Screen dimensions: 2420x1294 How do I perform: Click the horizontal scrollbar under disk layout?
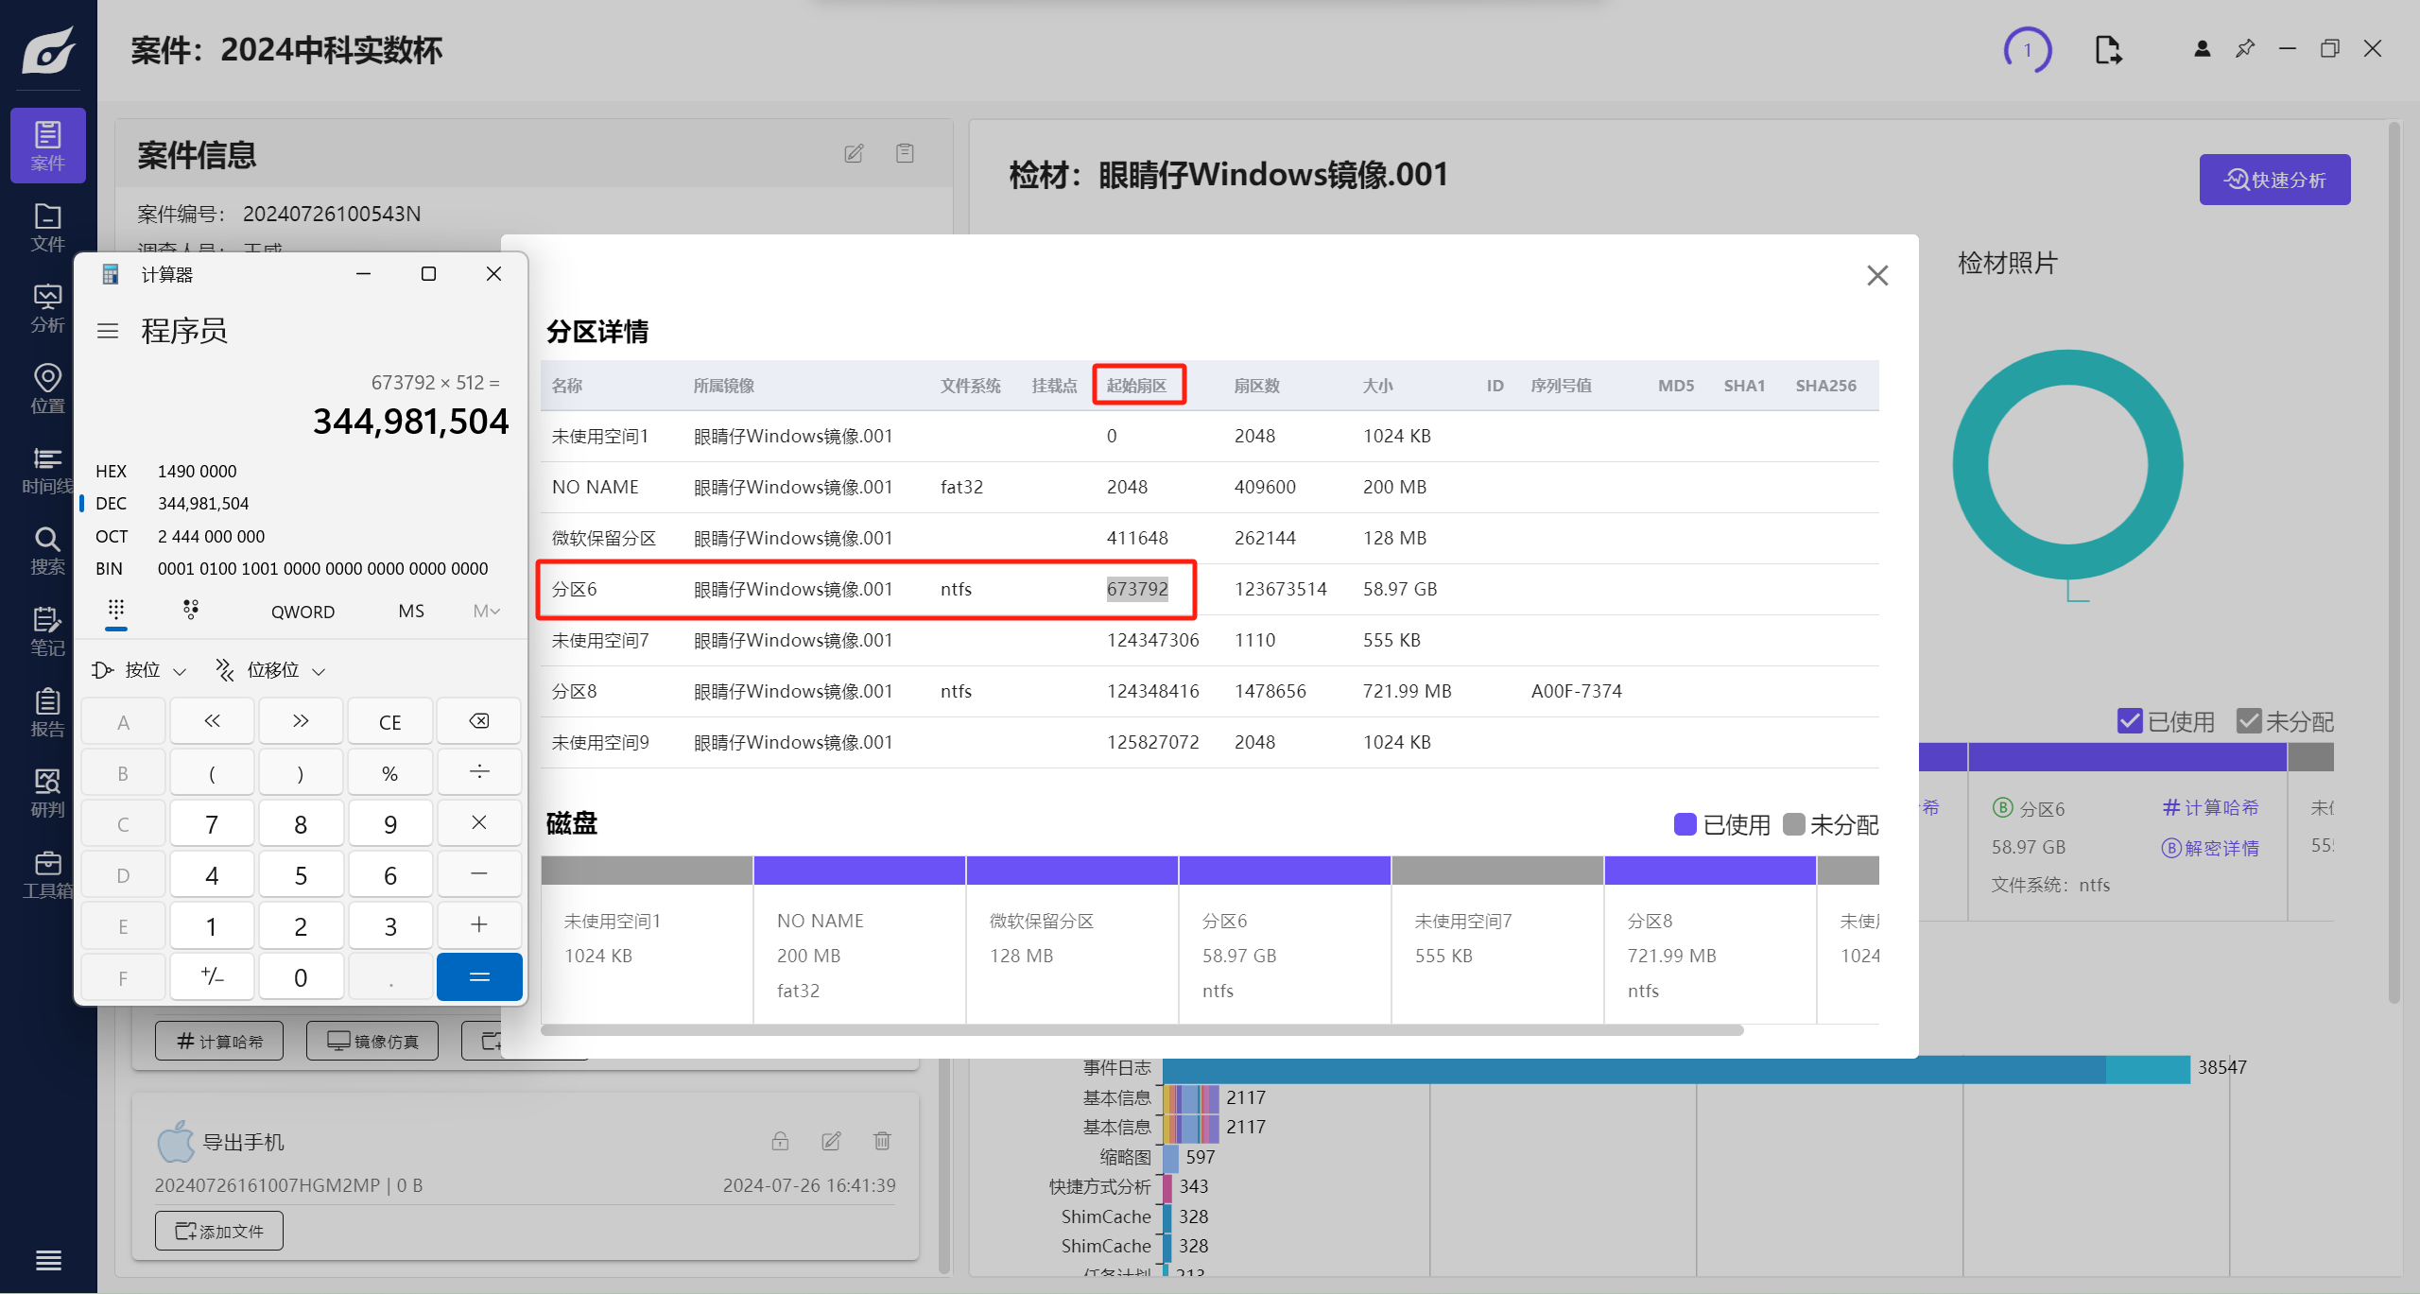1141,1030
